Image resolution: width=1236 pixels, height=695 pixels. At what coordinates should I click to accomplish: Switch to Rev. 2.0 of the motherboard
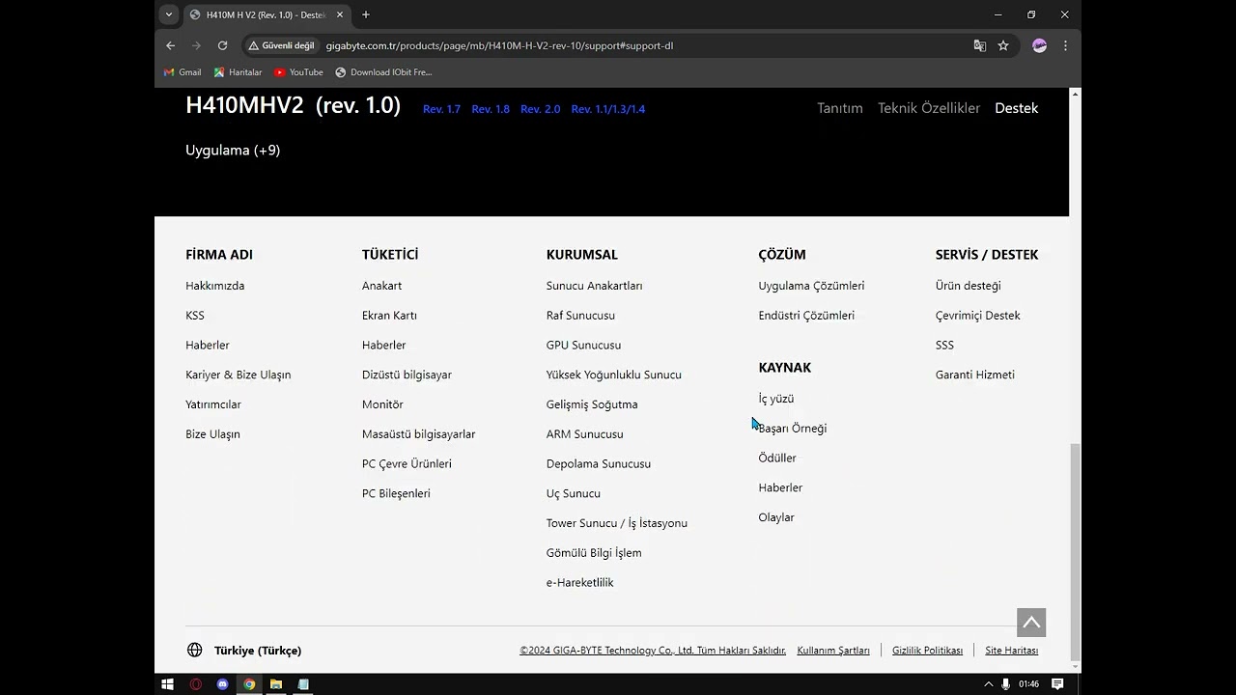[x=540, y=109]
